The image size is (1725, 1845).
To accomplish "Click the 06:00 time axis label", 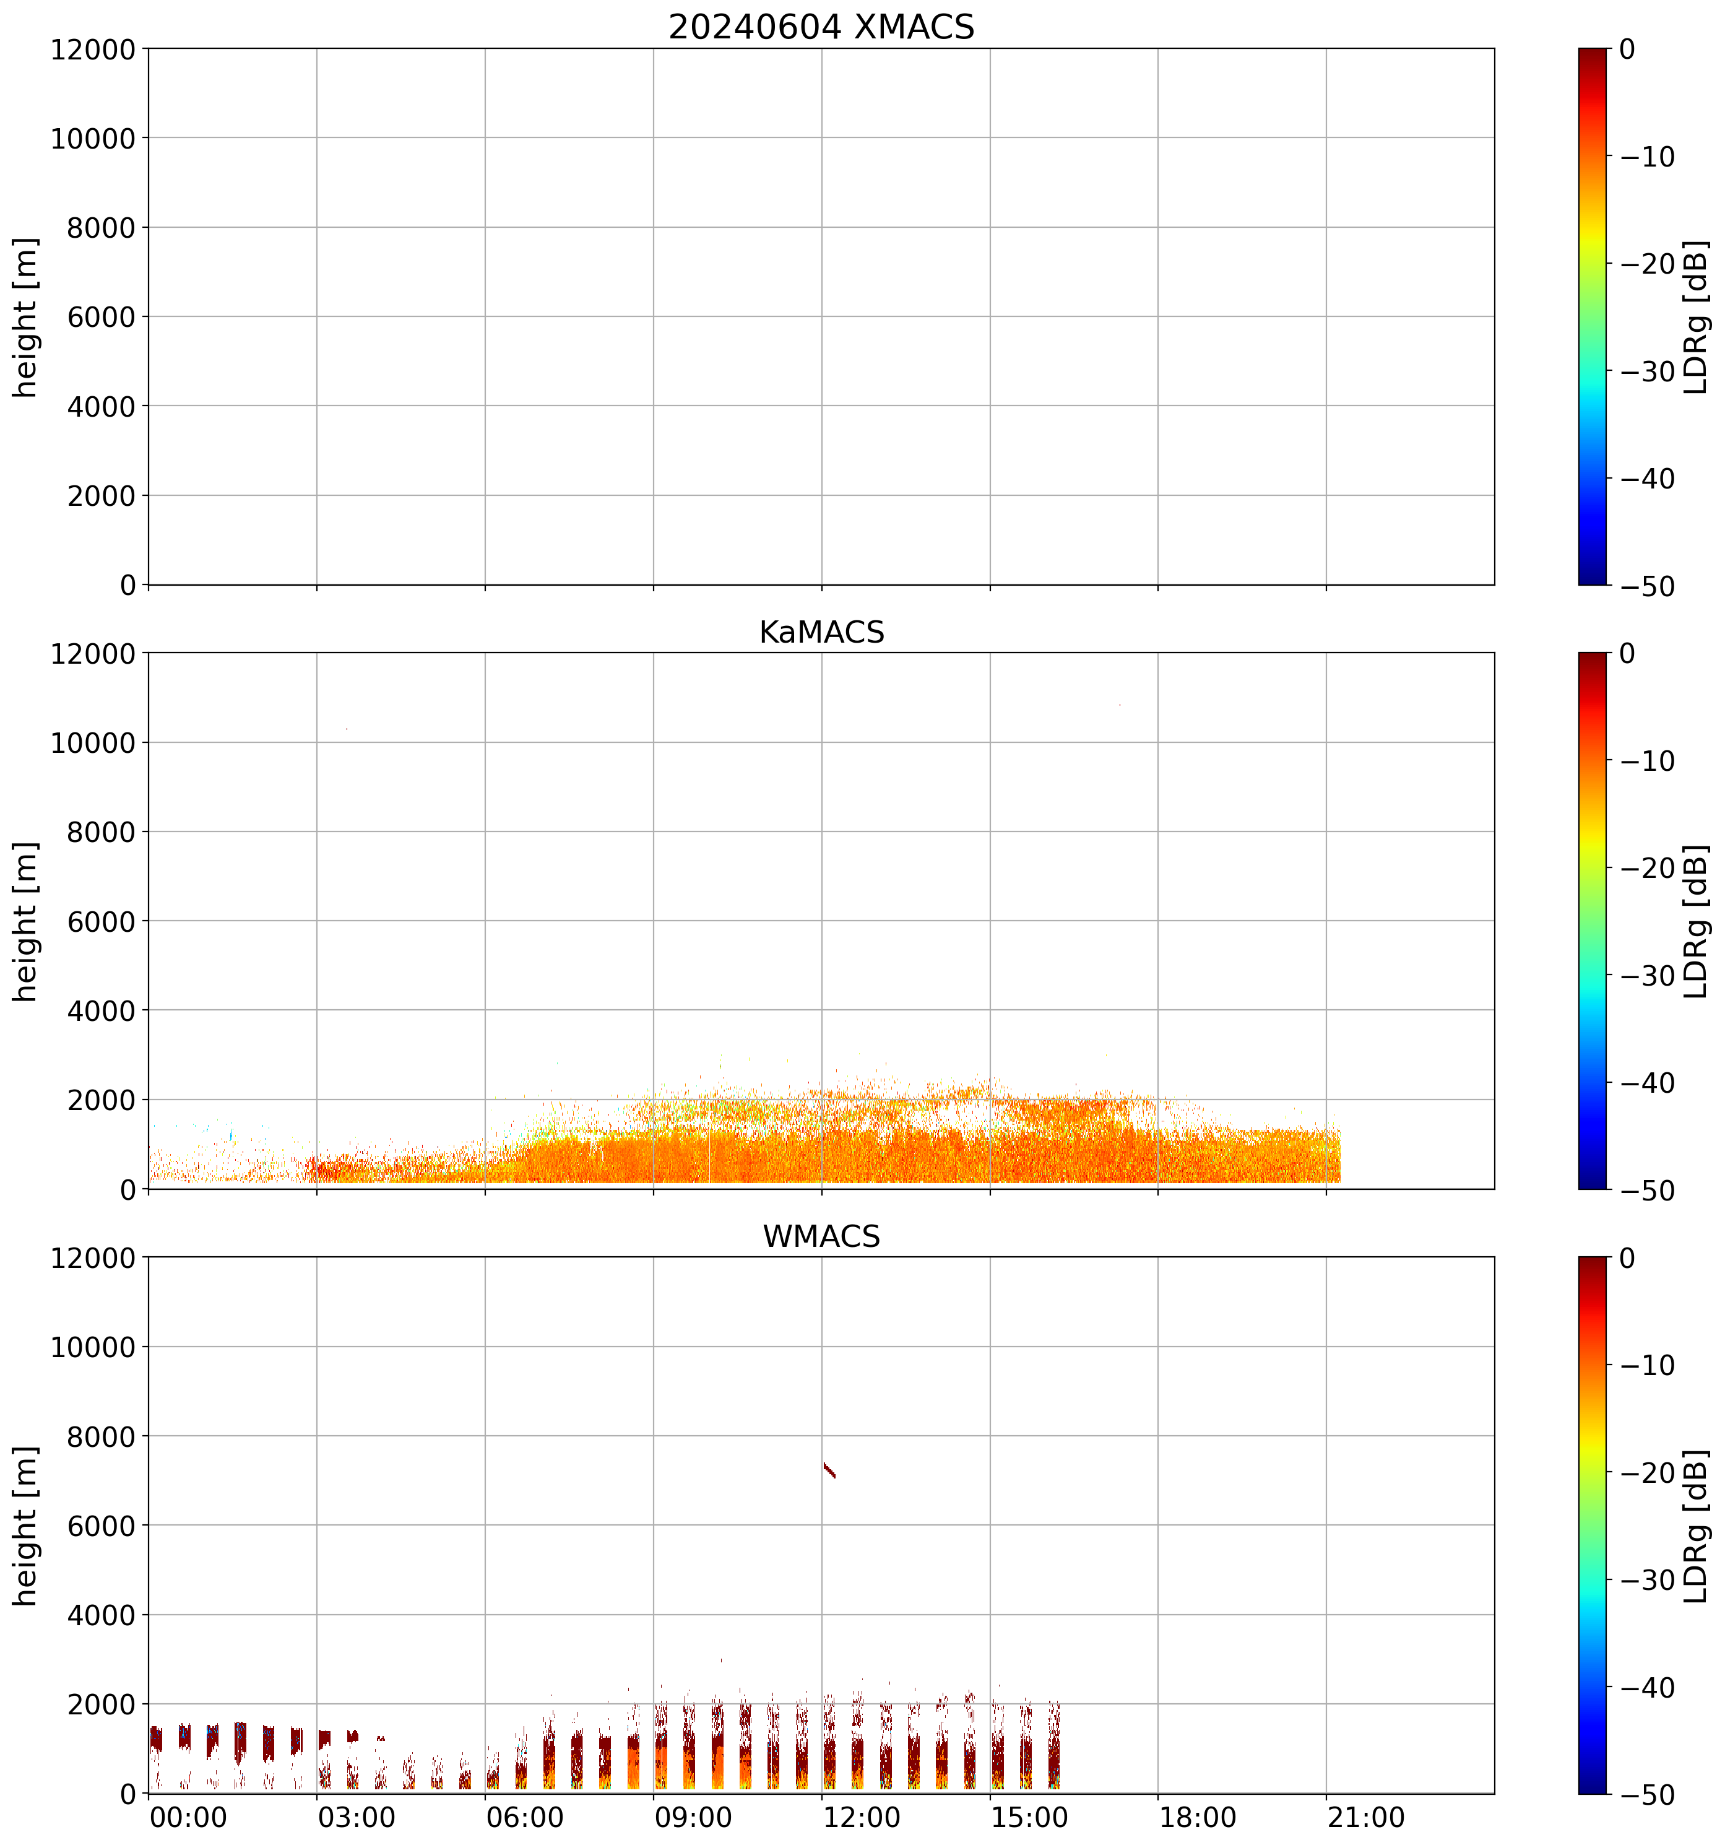I will point(525,1817).
